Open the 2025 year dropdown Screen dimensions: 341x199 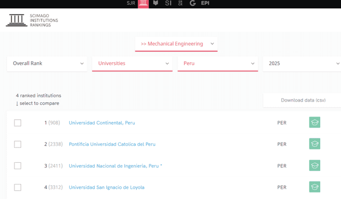pos(302,63)
